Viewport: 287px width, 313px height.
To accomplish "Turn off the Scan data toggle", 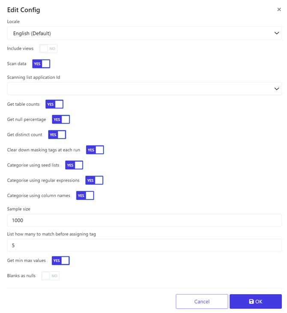I will point(41,64).
